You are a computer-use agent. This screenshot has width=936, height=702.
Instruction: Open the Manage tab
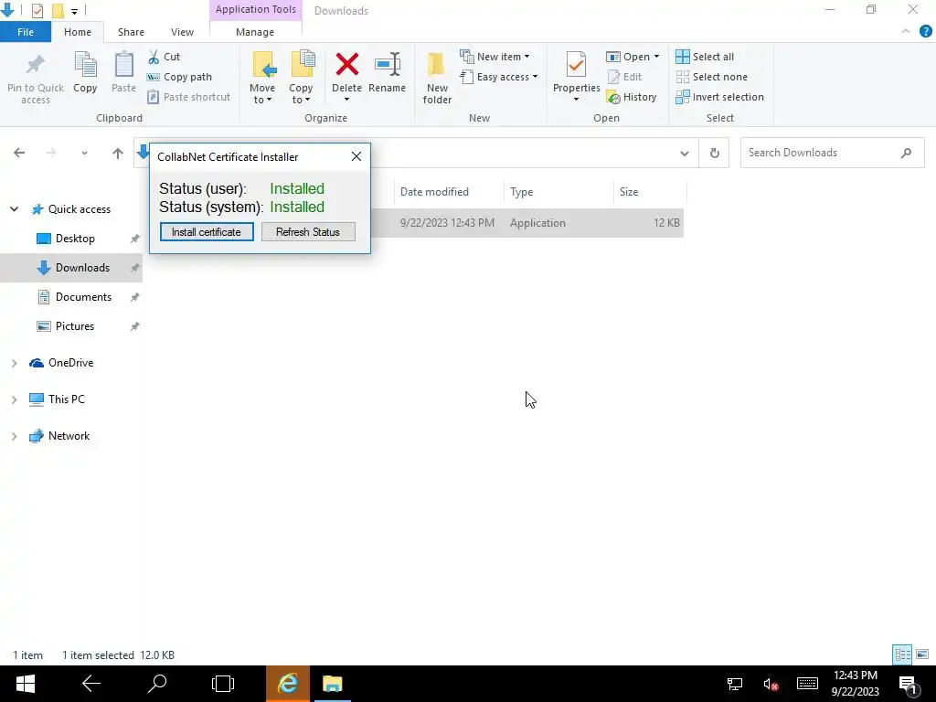pyautogui.click(x=255, y=32)
